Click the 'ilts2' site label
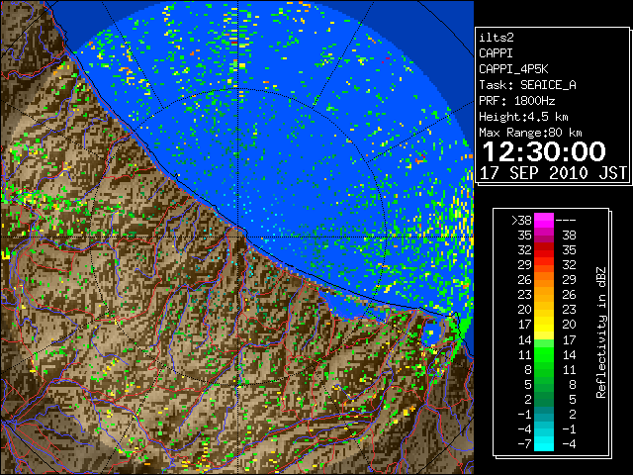The width and height of the screenshot is (633, 475). pos(497,38)
